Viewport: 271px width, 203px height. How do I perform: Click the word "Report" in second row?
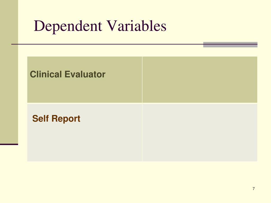(x=66, y=119)
